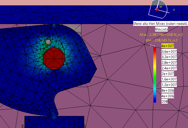188x128 pixels.
Task: Click the 1,2e+007 legend value
Action: click(x=169, y=85)
